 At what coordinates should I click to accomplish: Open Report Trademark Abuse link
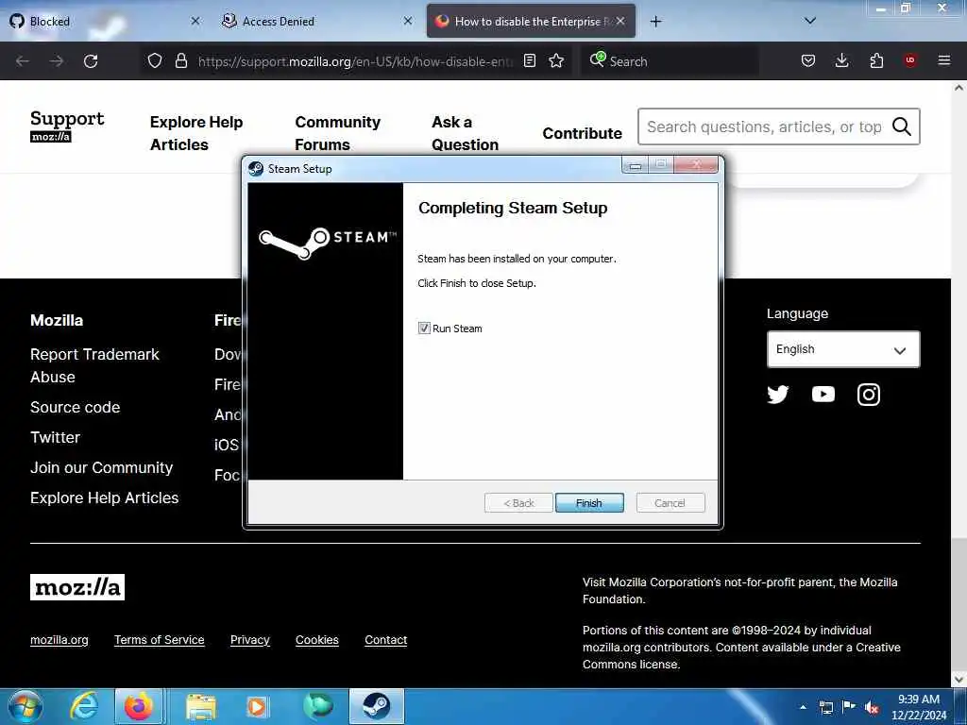pyautogui.click(x=94, y=365)
